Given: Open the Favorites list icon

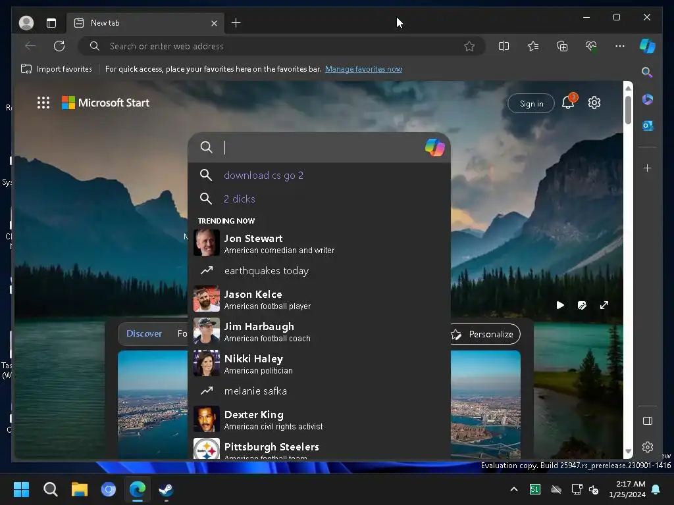Looking at the screenshot, I should [533, 46].
